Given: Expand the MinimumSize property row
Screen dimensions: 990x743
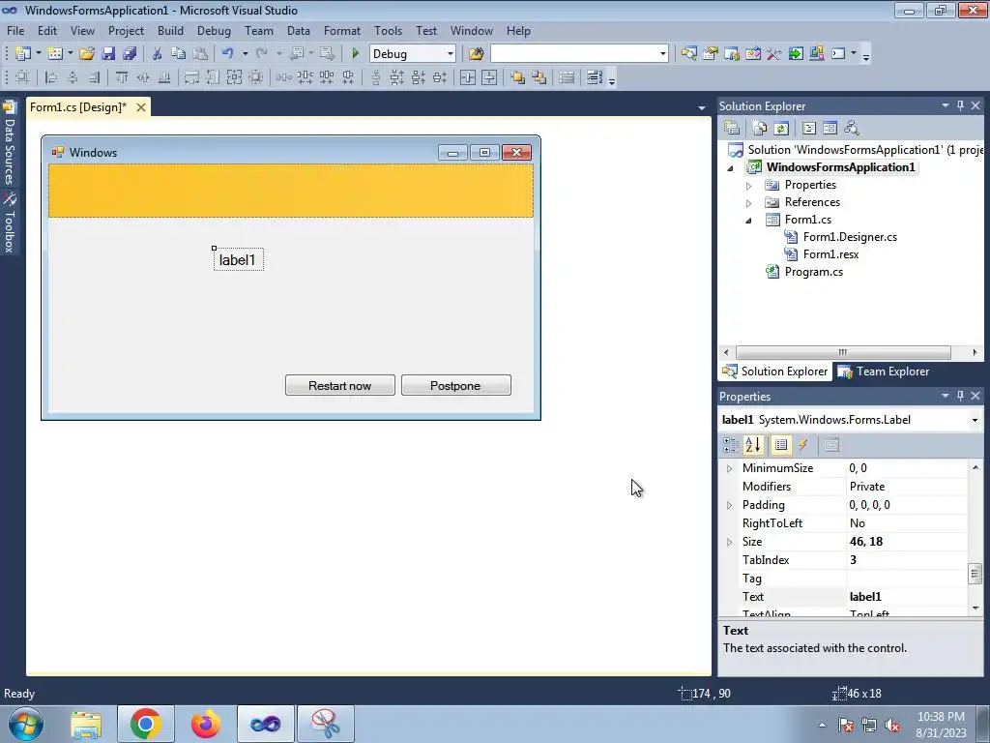Looking at the screenshot, I should 729,469.
